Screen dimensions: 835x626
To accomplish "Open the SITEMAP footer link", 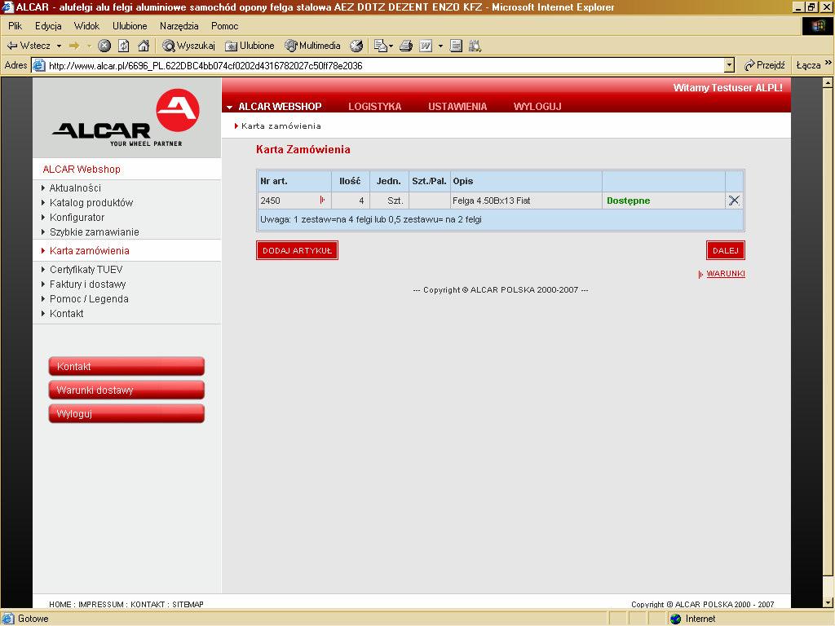I will [188, 604].
